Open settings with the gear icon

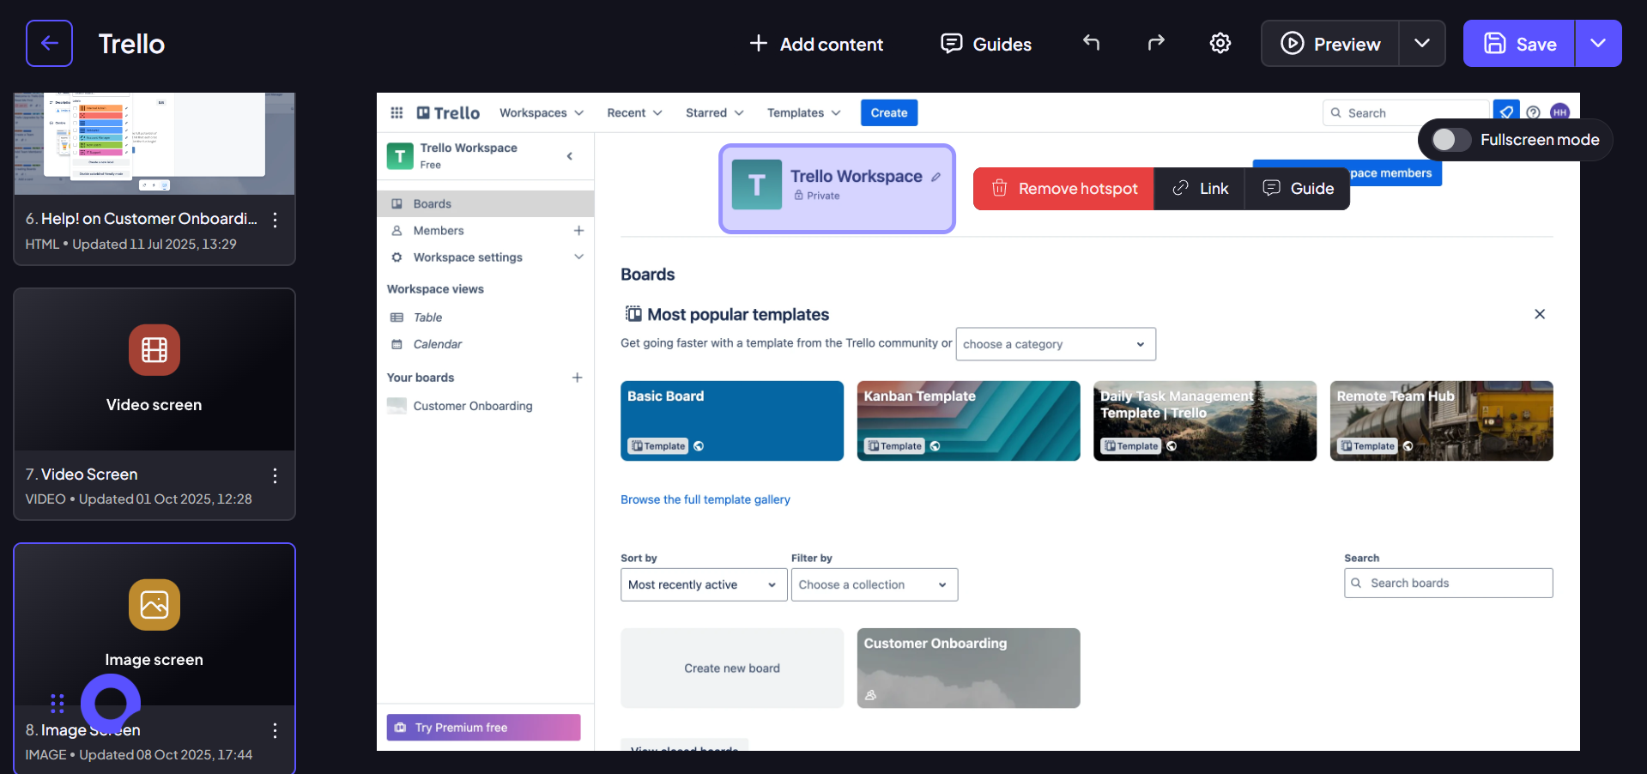[x=1220, y=43]
